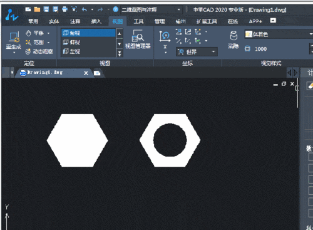
Task: Undo the last action
Action: [x=84, y=9]
